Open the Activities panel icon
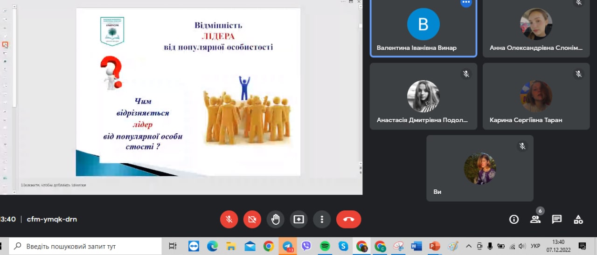This screenshot has width=597, height=255. [578, 219]
